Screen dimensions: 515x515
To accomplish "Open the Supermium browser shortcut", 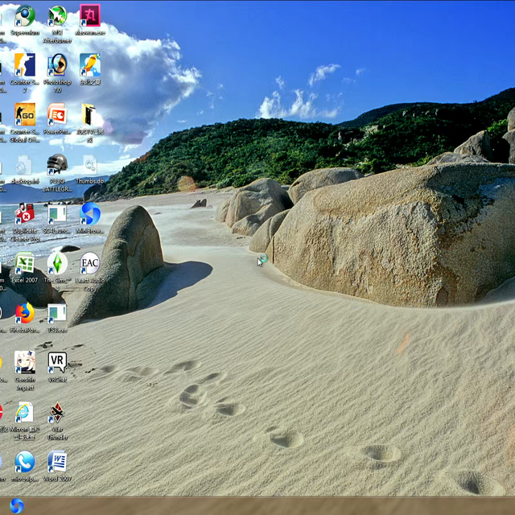I will [25, 16].
